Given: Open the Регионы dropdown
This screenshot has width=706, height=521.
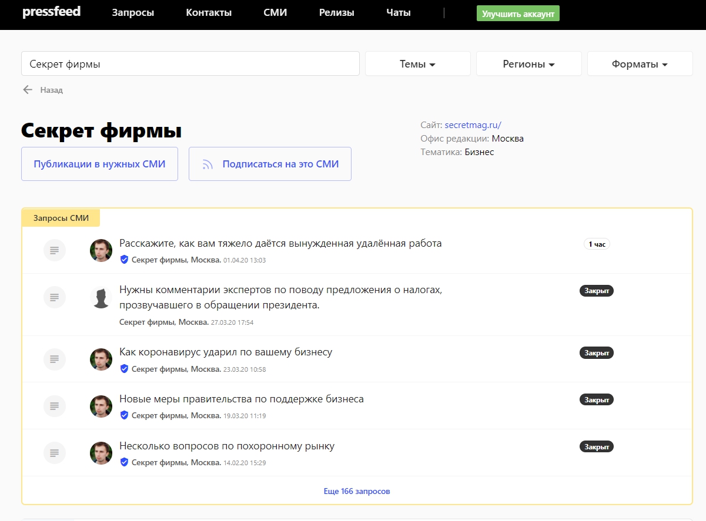Looking at the screenshot, I should pos(528,64).
